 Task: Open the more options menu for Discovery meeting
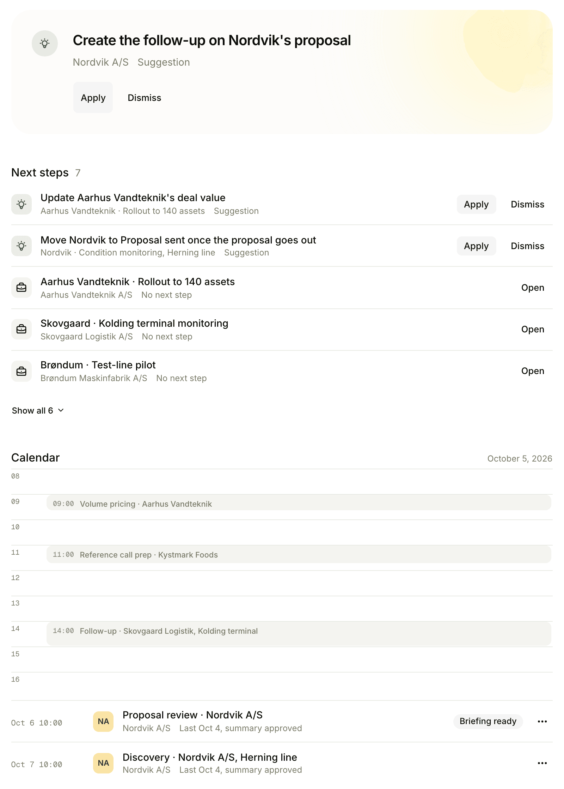point(542,763)
